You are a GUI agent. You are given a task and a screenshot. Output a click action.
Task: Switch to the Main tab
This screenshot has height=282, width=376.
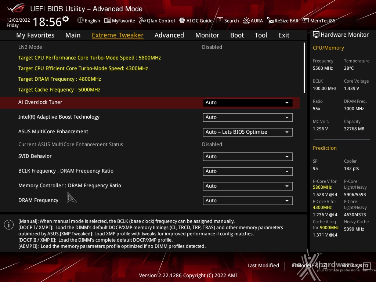pos(73,35)
